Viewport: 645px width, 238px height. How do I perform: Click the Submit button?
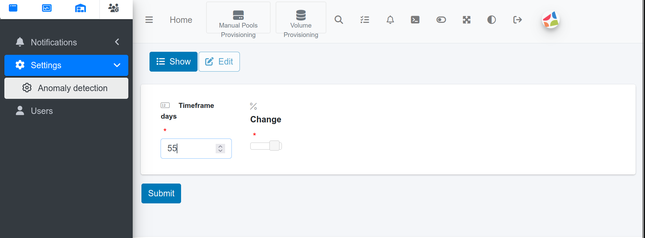pyautogui.click(x=161, y=193)
